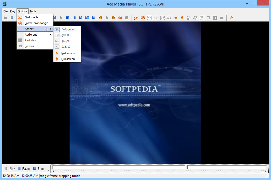
Task: Click the film-strip re-index toolbar icon
Action: (x=215, y=18)
